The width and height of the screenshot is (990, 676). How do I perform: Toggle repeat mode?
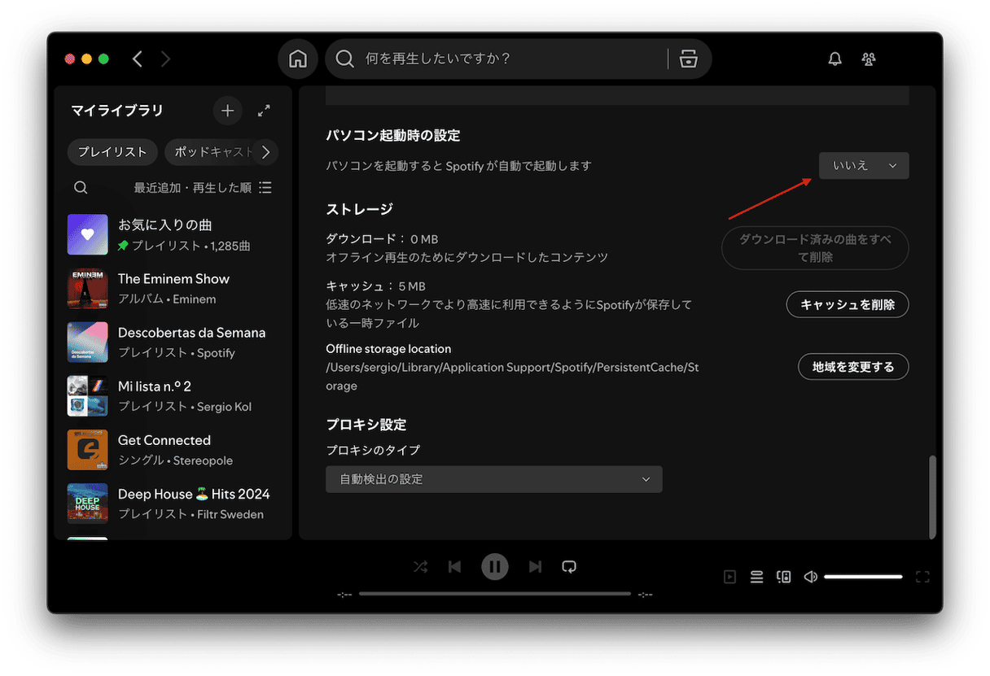click(x=570, y=567)
